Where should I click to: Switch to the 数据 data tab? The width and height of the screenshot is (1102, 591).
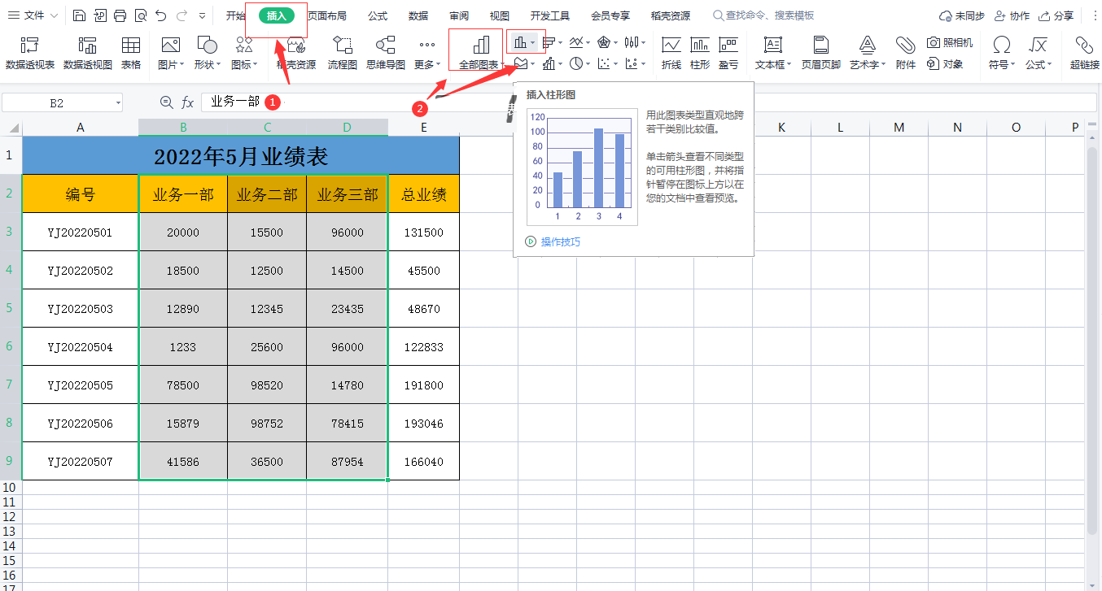[x=418, y=15]
